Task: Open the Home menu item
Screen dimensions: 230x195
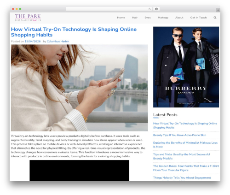Action: click(x=121, y=18)
